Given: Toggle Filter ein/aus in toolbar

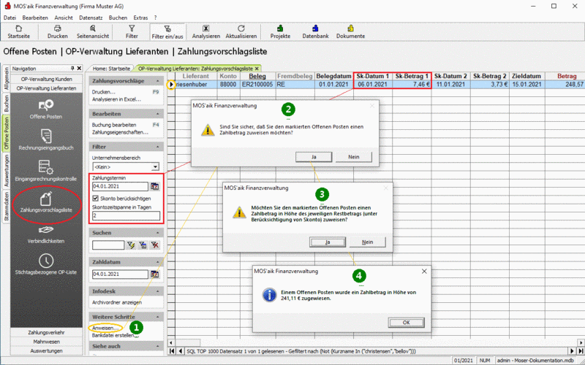Looking at the screenshot, I should pyautogui.click(x=167, y=32).
